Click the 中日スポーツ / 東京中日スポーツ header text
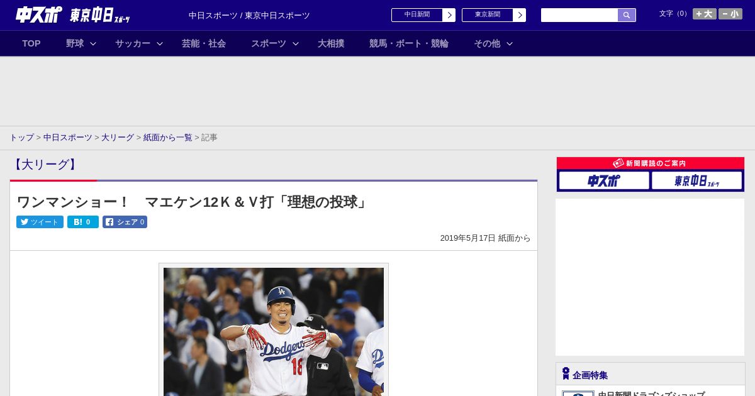Screen dimensions: 755x396 click(x=249, y=15)
